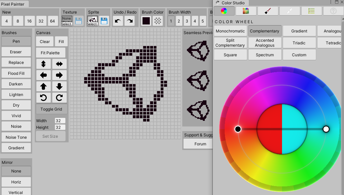Open the help question-mark tab in Color Studio
Screen dimensions: 344x195
[x=333, y=11]
